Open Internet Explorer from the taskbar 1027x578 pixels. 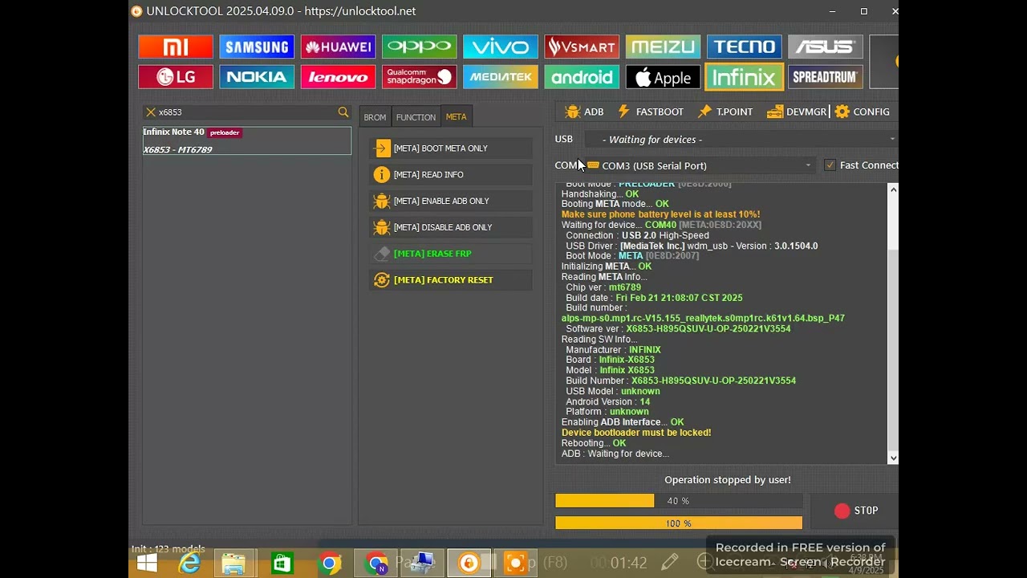(x=190, y=564)
